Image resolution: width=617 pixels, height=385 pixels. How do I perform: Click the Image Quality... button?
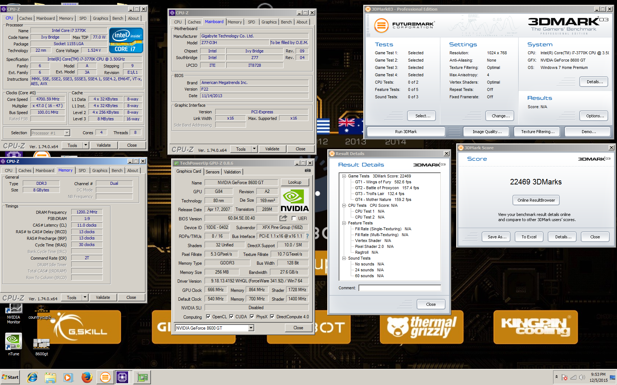pos(487,132)
